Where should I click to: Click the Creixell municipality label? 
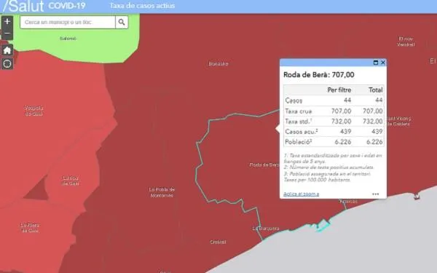pos(218,242)
